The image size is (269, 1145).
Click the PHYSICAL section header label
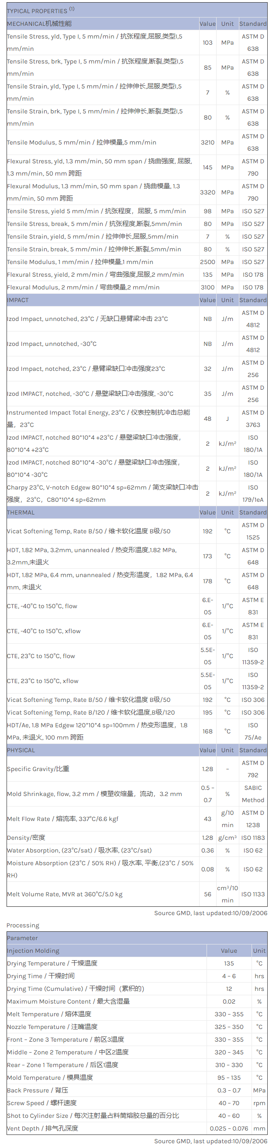[21, 750]
